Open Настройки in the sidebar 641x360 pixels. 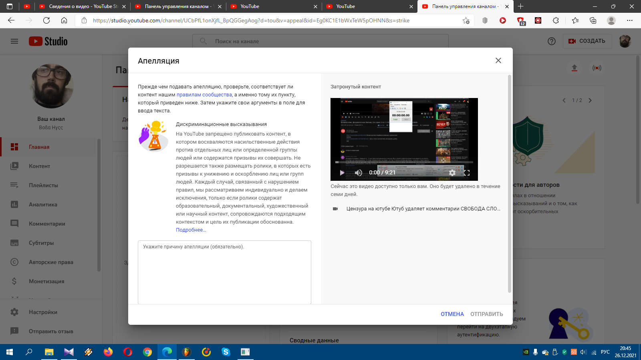[x=48, y=312]
